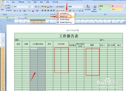
Task: Open the font size dropdown showing 11
Action: click(33, 7)
